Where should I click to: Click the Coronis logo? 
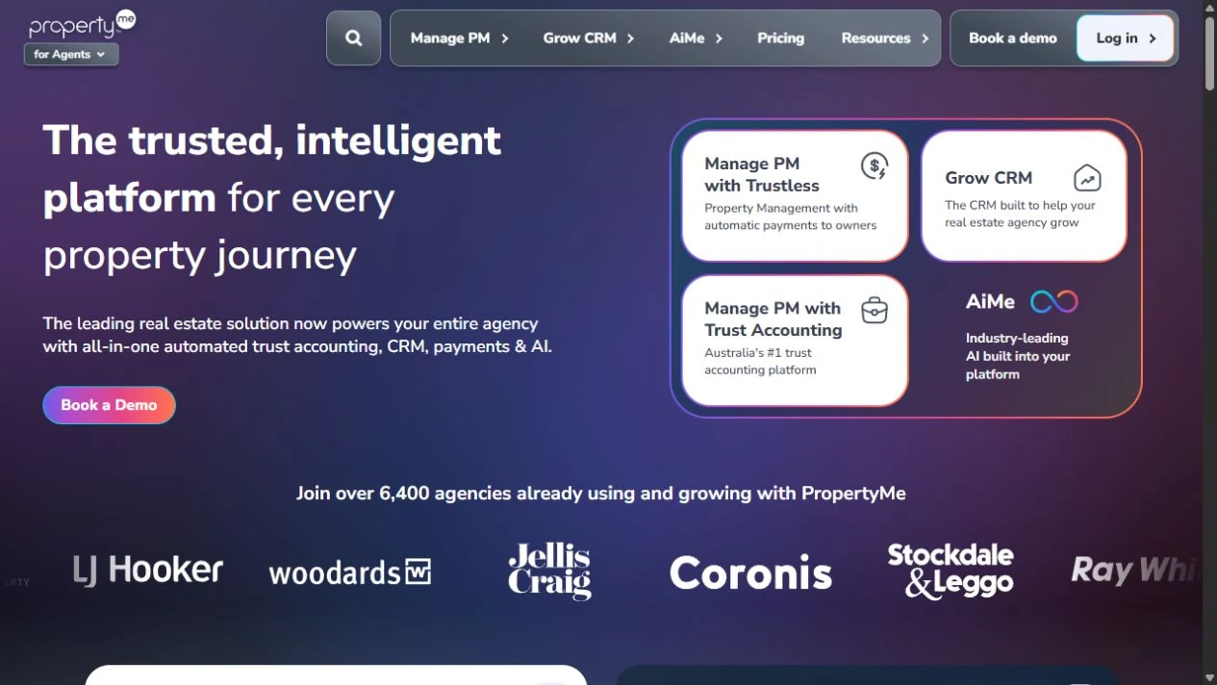750,573
